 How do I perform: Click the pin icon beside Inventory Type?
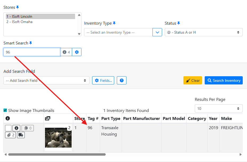114,23
